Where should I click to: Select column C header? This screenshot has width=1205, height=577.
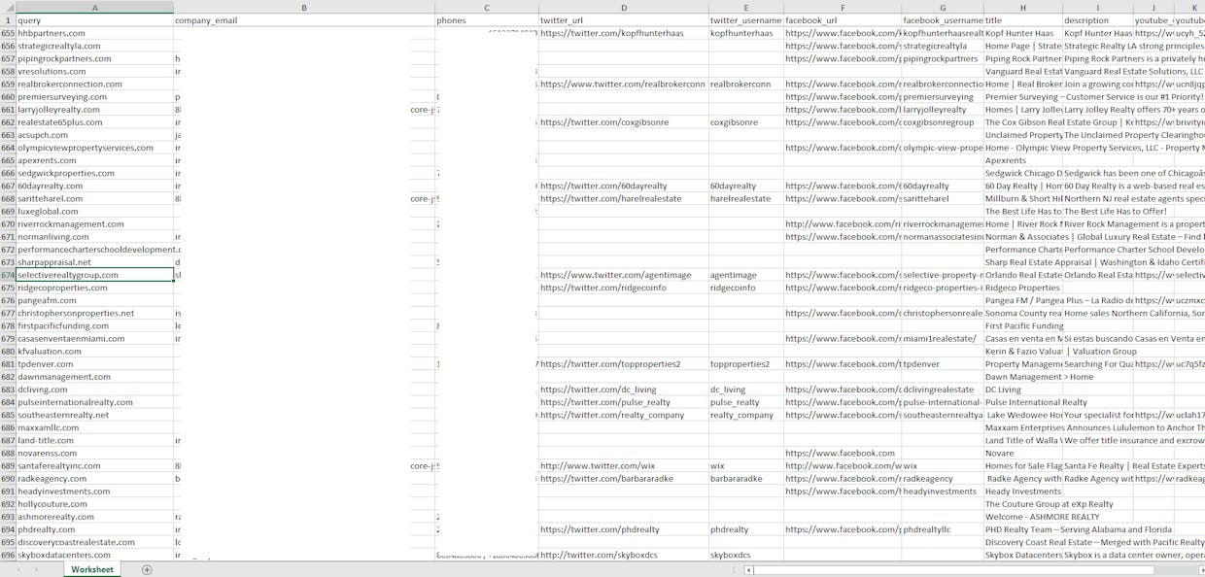coord(487,7)
